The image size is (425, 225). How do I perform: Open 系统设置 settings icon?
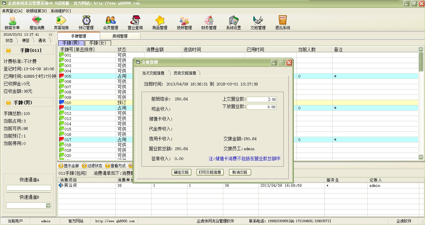(233, 23)
